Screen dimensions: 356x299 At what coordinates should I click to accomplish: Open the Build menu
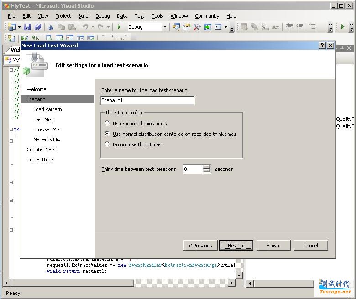83,16
